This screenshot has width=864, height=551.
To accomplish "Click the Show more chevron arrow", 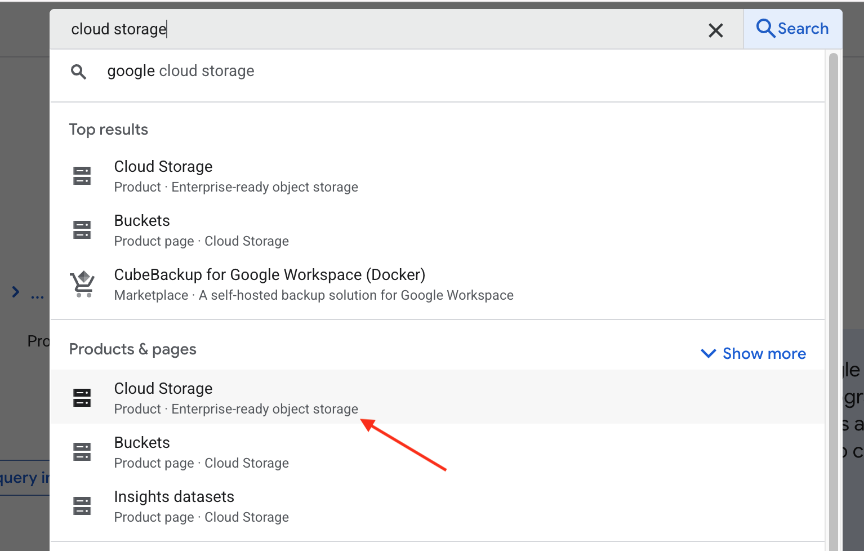I will [x=708, y=354].
